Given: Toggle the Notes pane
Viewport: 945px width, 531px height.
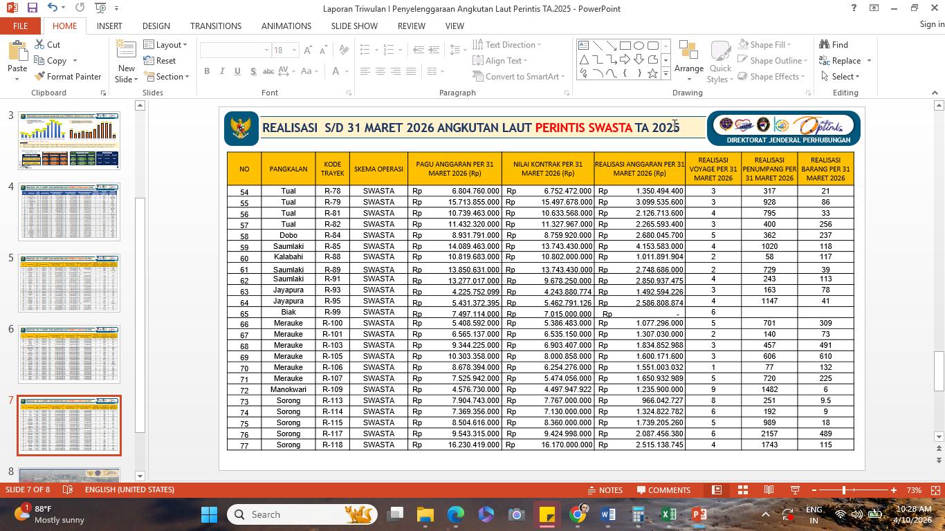Looking at the screenshot, I should point(604,490).
